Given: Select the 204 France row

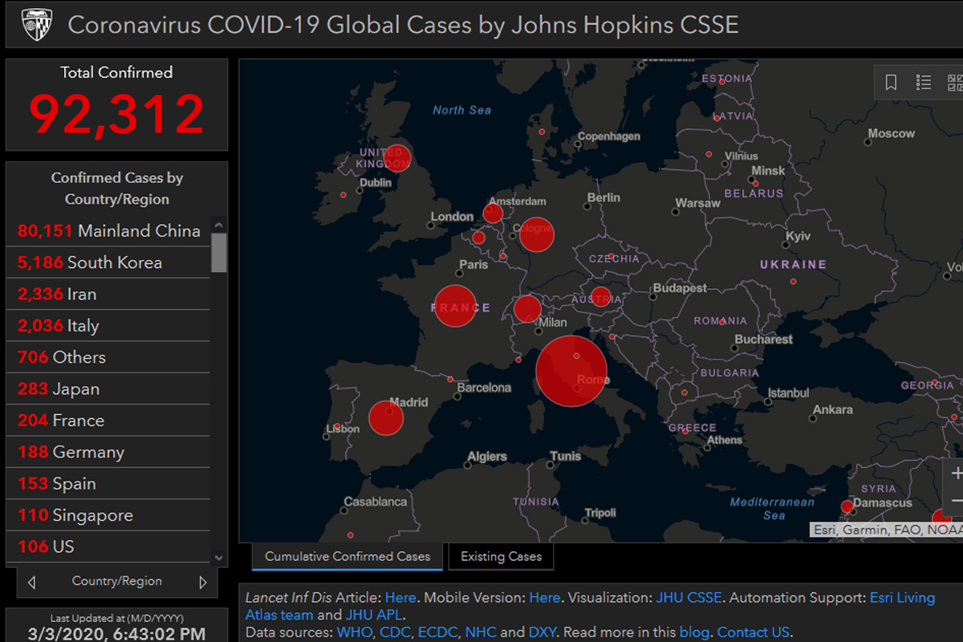Looking at the screenshot, I should pyautogui.click(x=108, y=421).
